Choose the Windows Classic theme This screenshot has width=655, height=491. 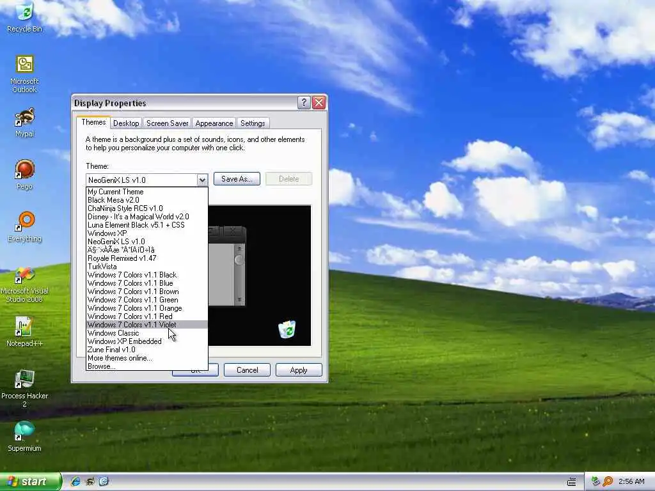pos(147,333)
